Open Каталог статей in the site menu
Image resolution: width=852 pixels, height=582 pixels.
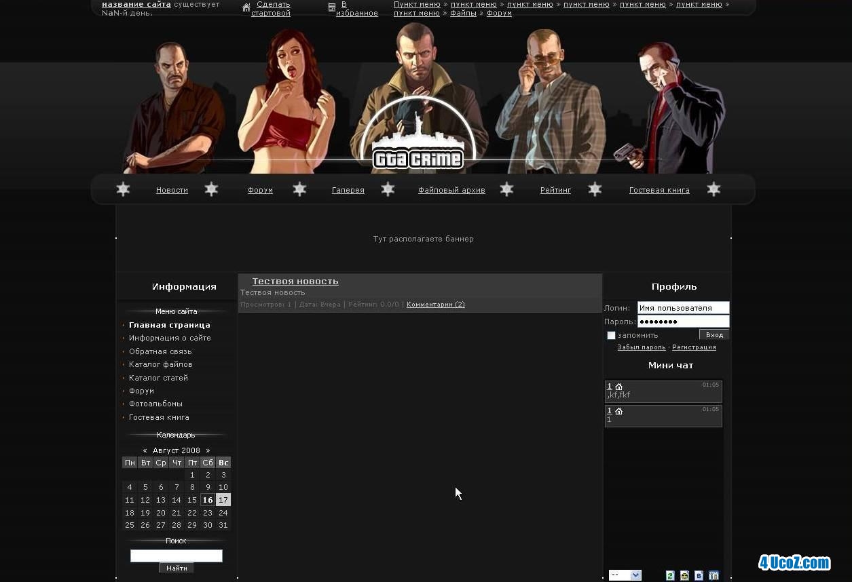point(158,378)
